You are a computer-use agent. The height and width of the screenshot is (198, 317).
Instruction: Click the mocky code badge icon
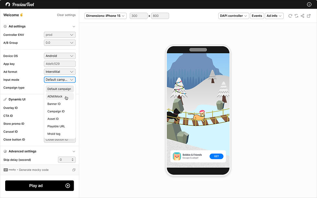coord(6,170)
